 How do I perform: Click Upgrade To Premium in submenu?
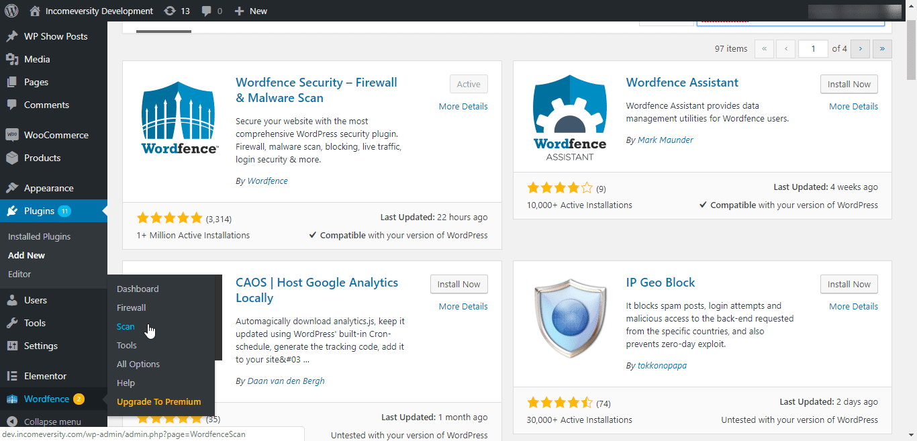point(159,401)
